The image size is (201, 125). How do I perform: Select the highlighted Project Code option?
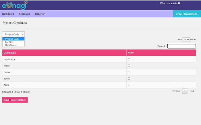[12, 39]
